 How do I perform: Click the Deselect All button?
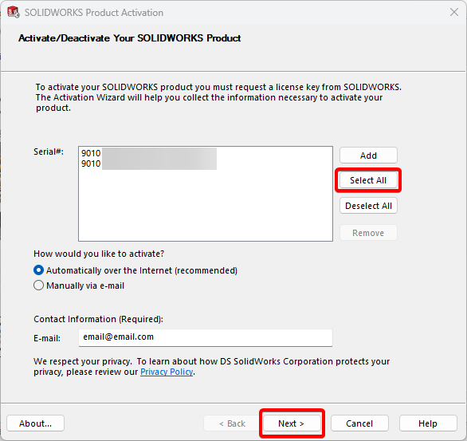pyautogui.click(x=368, y=206)
